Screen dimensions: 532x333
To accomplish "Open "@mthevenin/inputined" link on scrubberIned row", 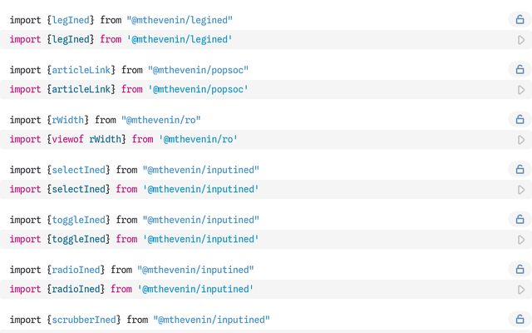I will [x=211, y=320].
